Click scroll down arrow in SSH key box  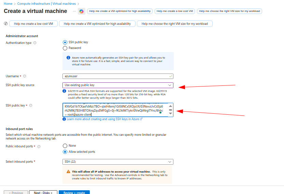170,113
